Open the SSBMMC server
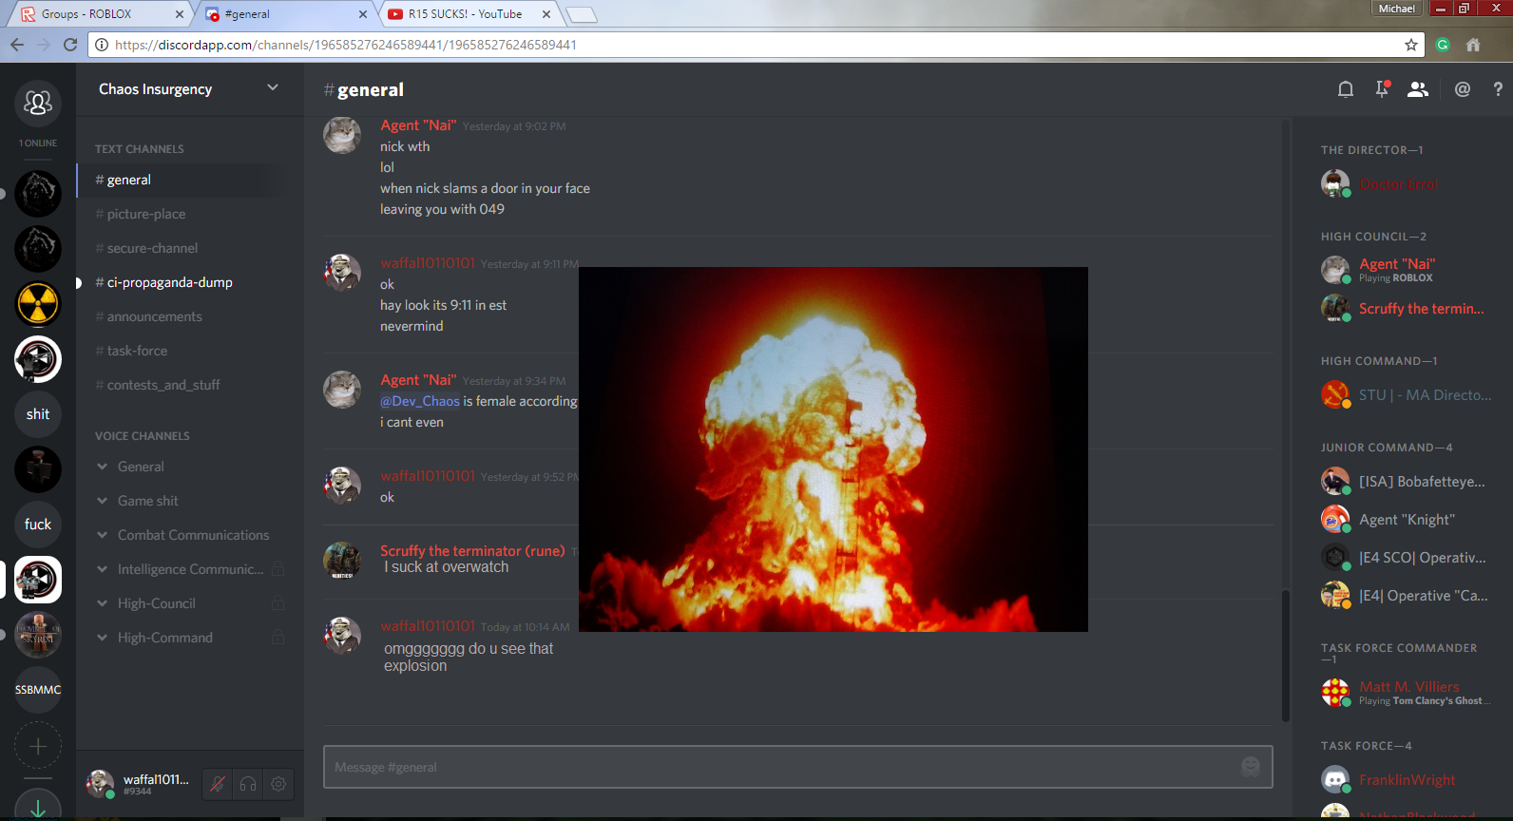The height and width of the screenshot is (821, 1513). [38, 690]
